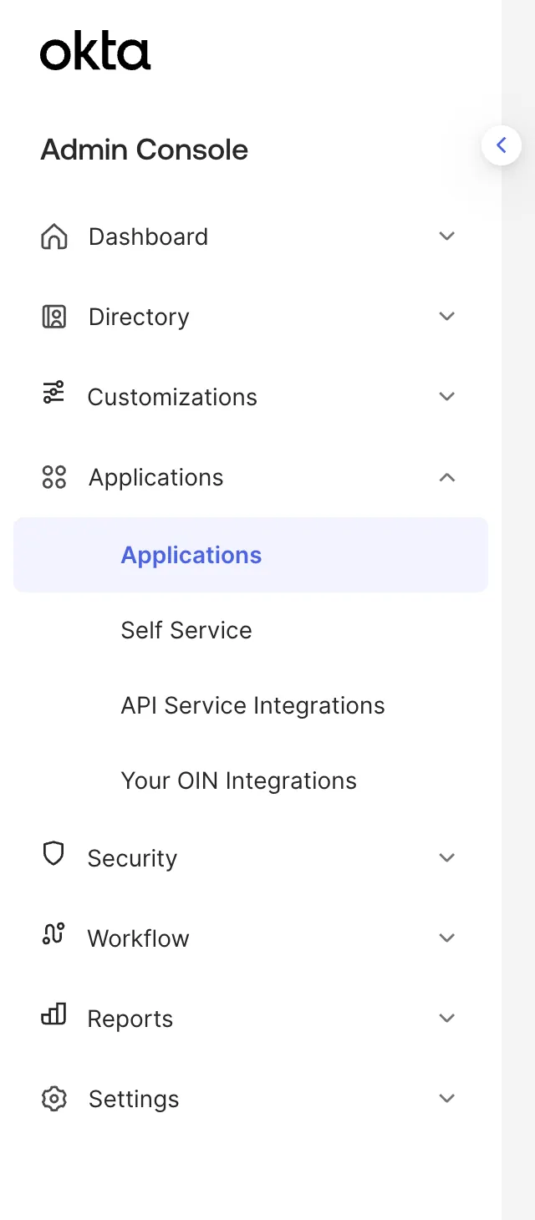This screenshot has width=535, height=1220.
Task: Click the Directory address book icon
Action: pos(54,317)
